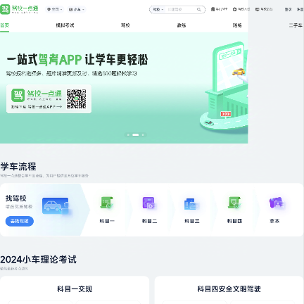Viewport: 304px width, 304px height.
Task: Click the 去找驾校 blue button
Action: pos(20,221)
